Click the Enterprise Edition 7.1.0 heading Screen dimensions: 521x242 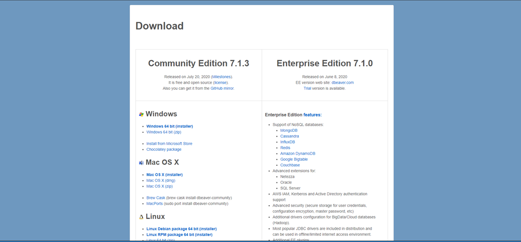[x=325, y=63]
